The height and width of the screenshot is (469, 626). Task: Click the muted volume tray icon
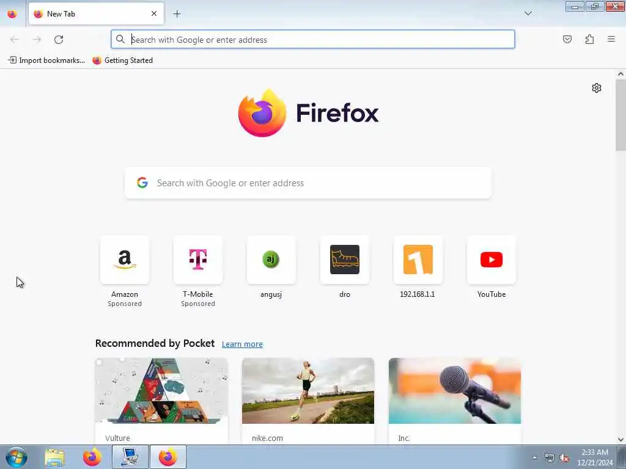[564, 458]
